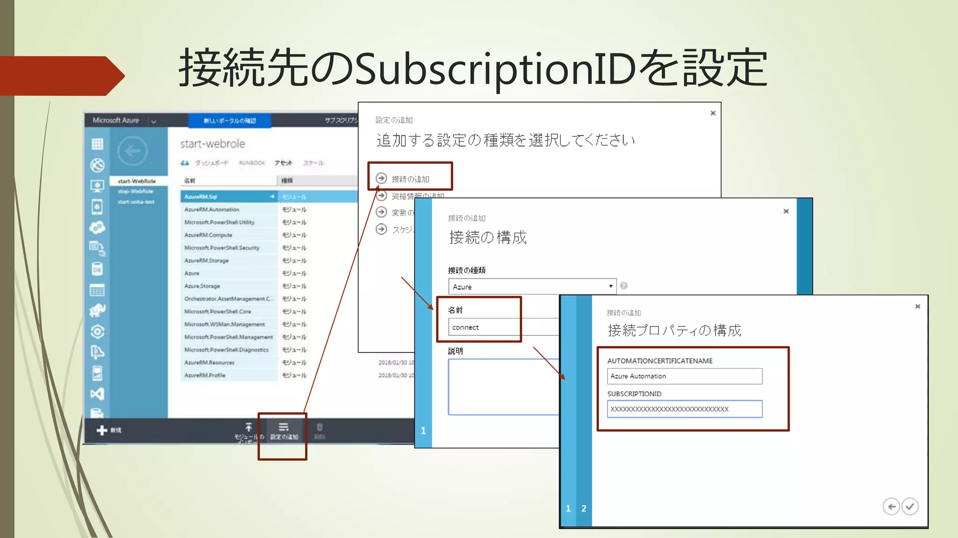This screenshot has height=538, width=958.
Task: Open Batch Services icon in sidebar
Action: click(97, 248)
